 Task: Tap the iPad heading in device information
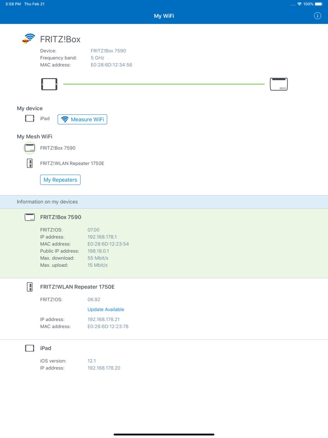pos(45,348)
